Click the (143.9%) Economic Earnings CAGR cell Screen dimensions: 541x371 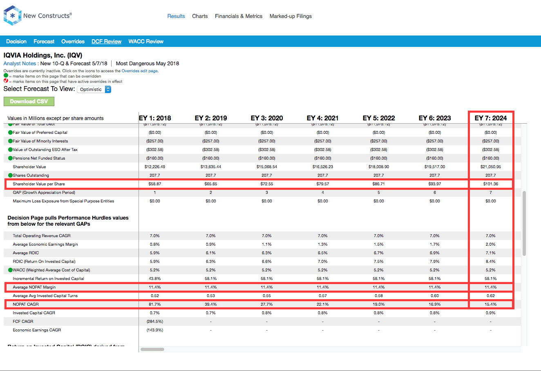pos(155,330)
